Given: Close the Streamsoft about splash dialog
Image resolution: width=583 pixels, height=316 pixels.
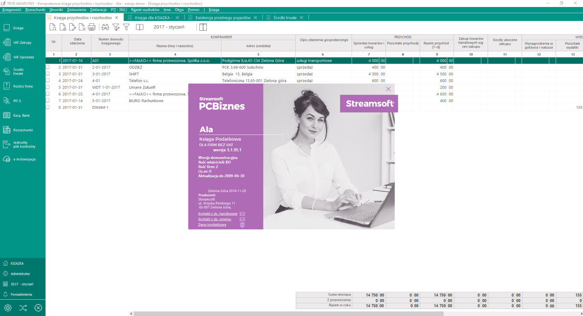Looking at the screenshot, I should 388,89.
